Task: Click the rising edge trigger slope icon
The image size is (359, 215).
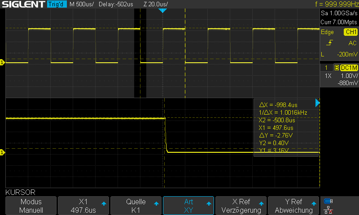Action: tap(330, 43)
